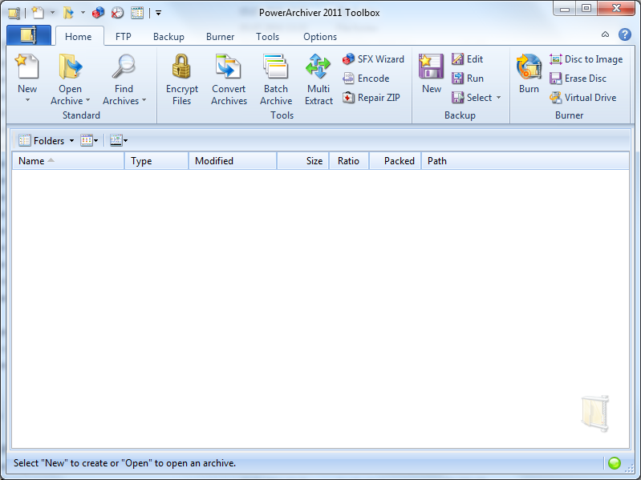Expand the Open Archive dropdown arrow
Image resolution: width=641 pixels, height=480 pixels.
pos(88,100)
